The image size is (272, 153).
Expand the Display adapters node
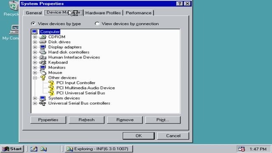[35, 47]
